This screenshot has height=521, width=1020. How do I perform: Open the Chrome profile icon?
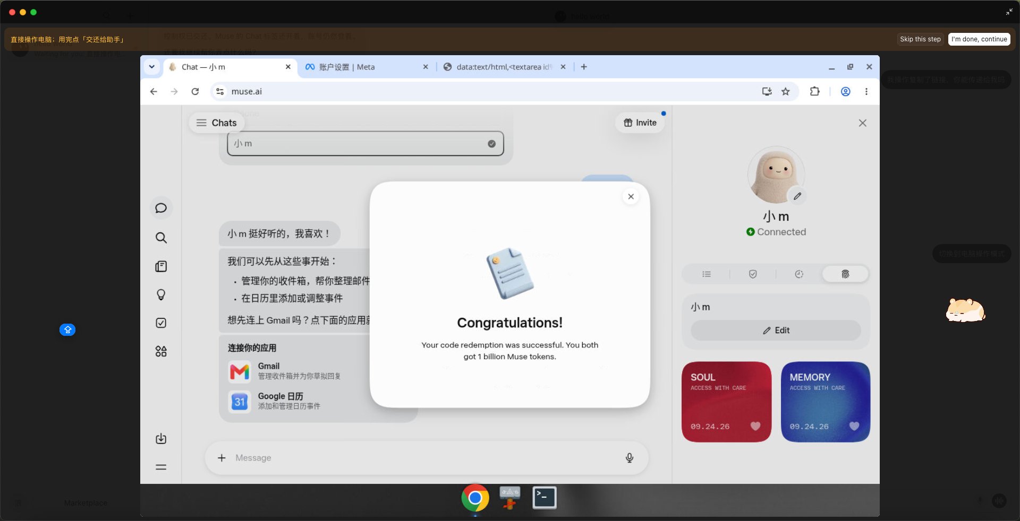click(845, 92)
